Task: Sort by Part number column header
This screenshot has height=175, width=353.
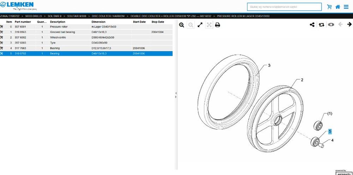Action: [x=23, y=22]
